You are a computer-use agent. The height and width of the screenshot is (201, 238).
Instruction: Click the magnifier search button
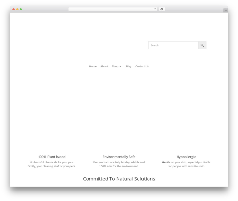[202, 45]
